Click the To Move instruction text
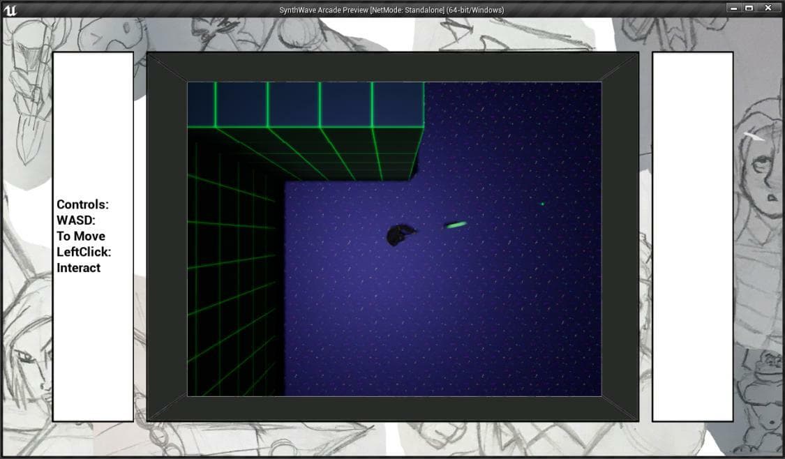Viewport: 785px width, 459px height. [81, 236]
